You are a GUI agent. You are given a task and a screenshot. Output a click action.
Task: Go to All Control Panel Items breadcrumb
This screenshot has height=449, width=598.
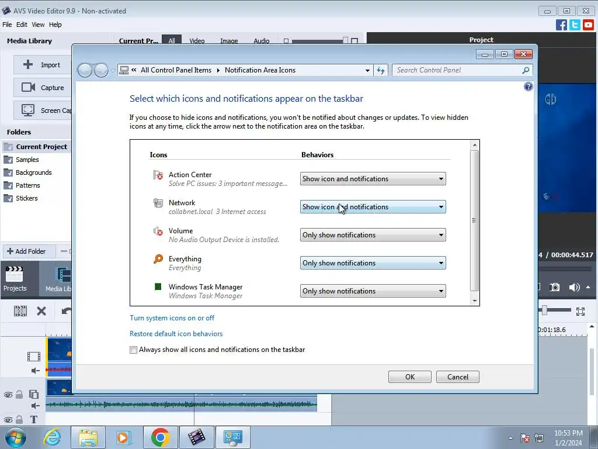(176, 70)
